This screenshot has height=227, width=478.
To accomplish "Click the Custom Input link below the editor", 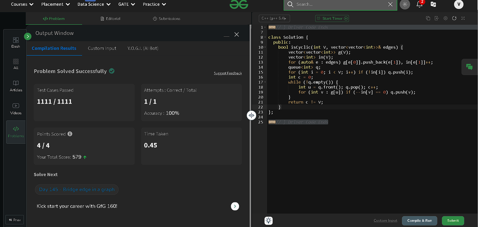I will click(385, 220).
